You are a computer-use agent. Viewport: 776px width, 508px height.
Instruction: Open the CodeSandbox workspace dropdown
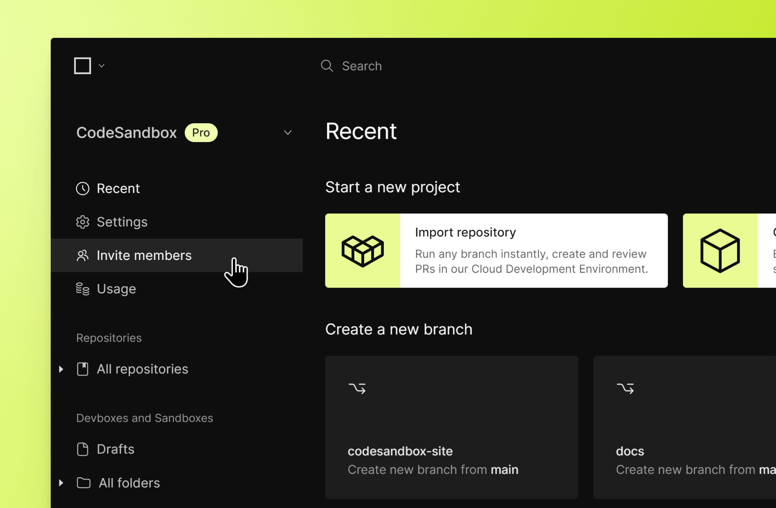288,133
